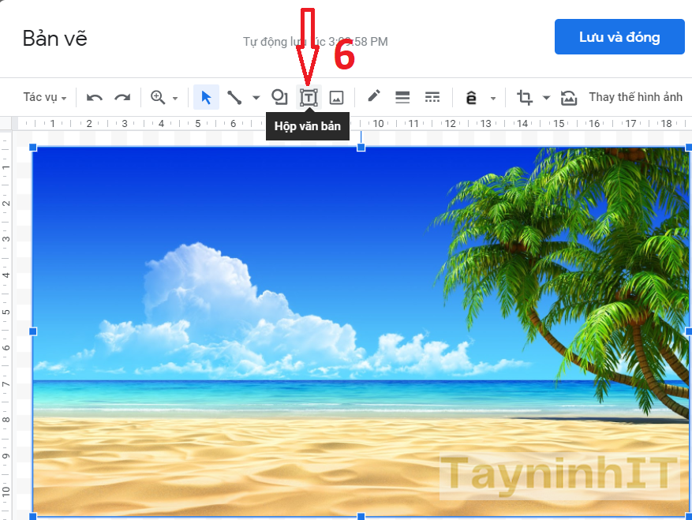Viewport: 692px width, 520px height.
Task: Expand the Zoom dropdown arrow
Action: pyautogui.click(x=175, y=99)
